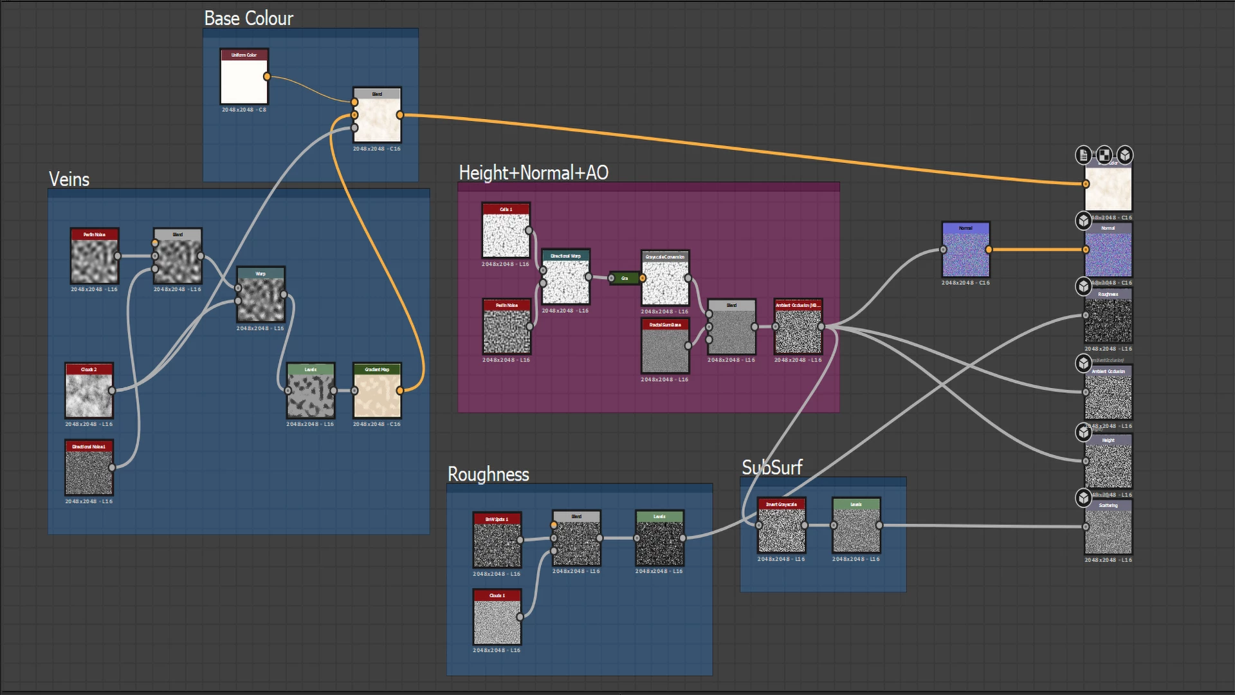Click the properties document badge on Base Color output
Screen dimensions: 1235x695
click(1084, 155)
